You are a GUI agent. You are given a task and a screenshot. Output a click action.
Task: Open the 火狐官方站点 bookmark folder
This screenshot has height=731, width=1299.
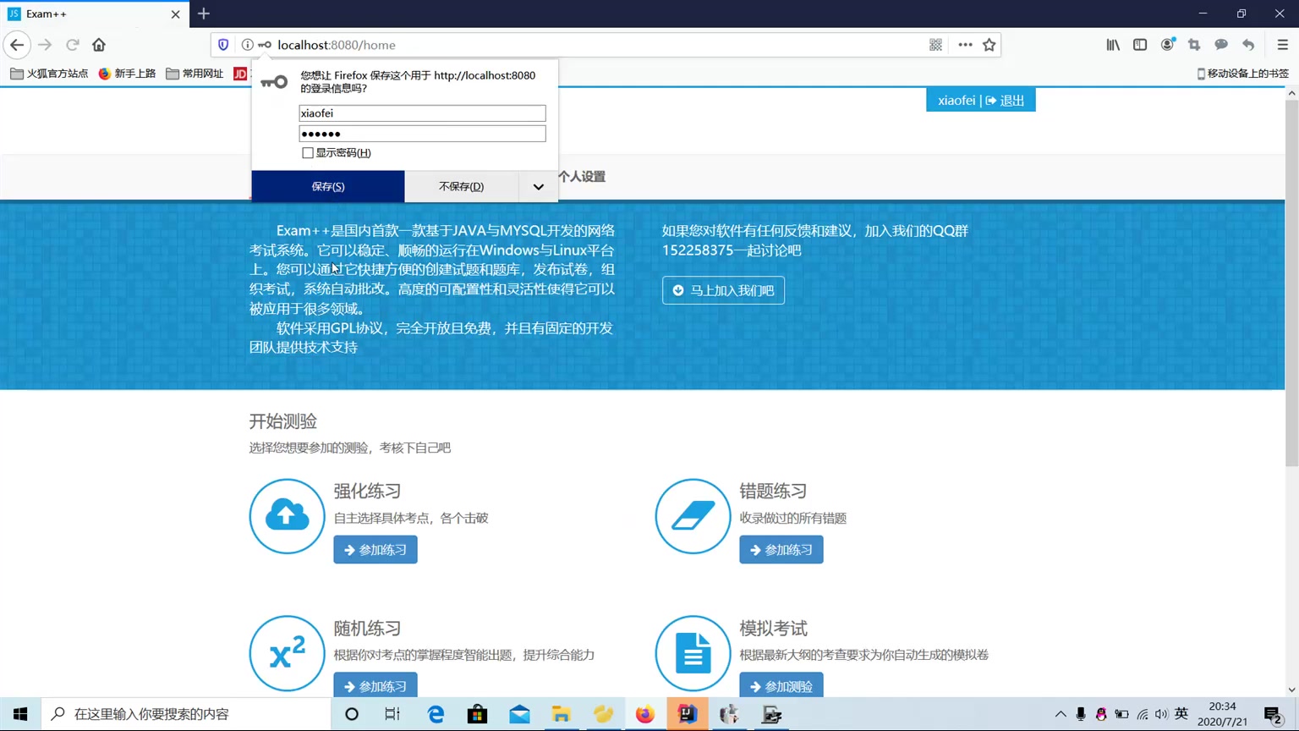pos(49,74)
